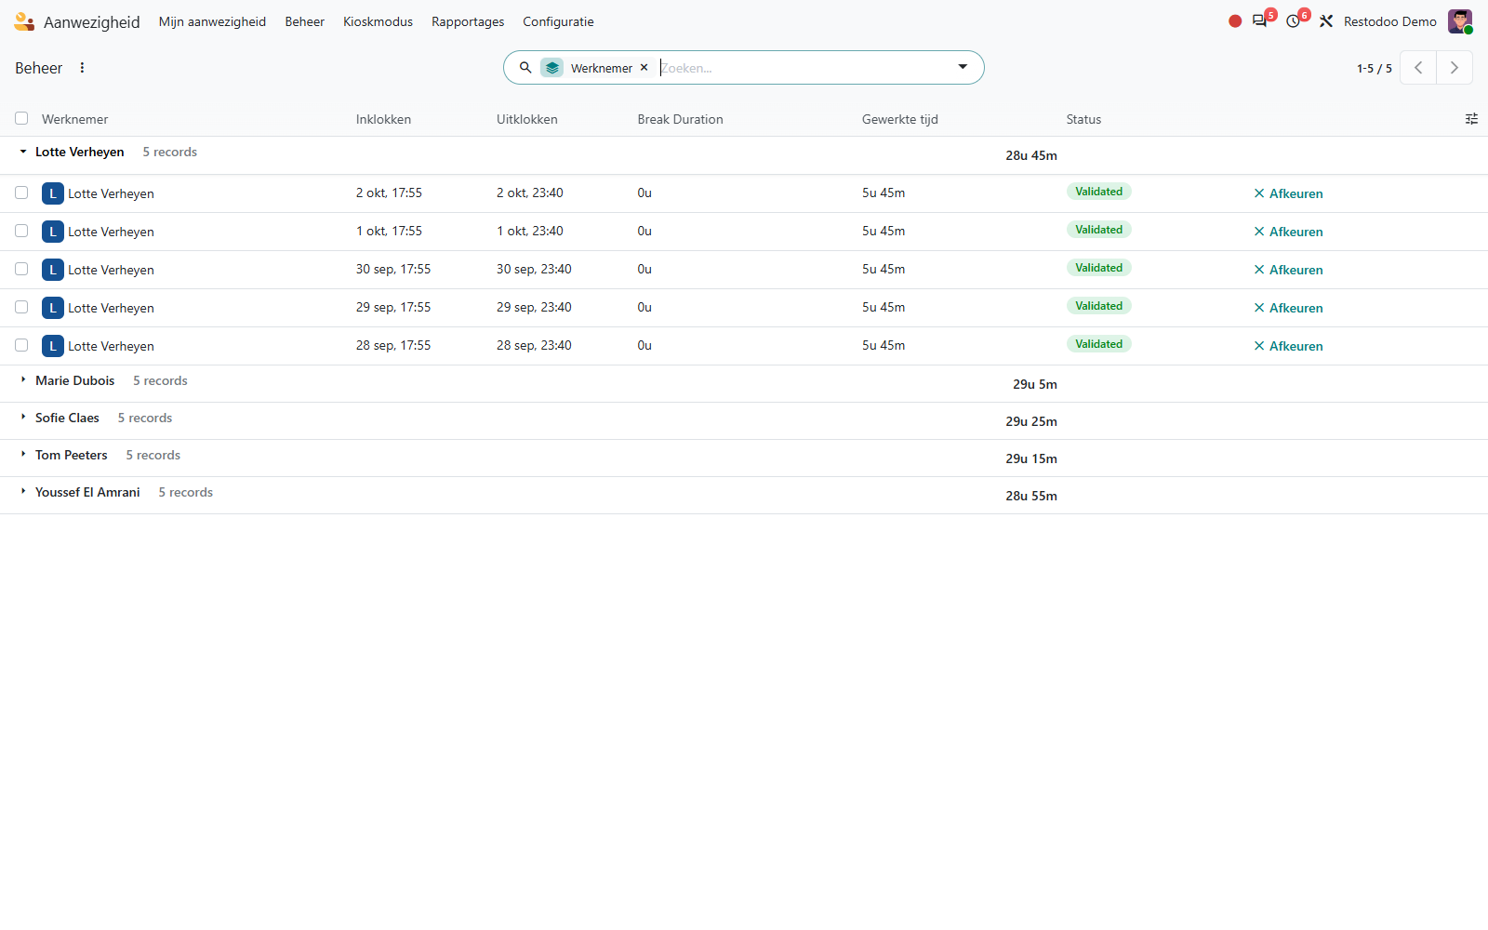
Task: Open the column settings adjust icon
Action: (x=1471, y=119)
